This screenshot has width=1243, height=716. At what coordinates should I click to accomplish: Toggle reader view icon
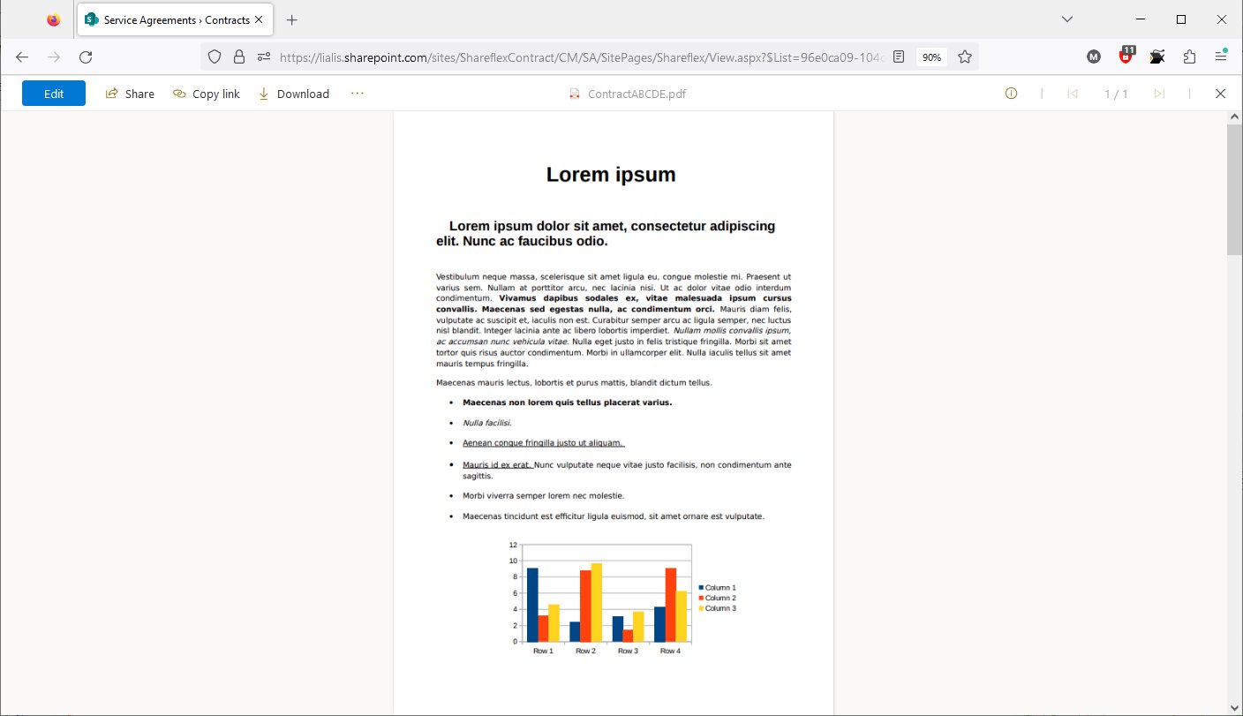[899, 57]
